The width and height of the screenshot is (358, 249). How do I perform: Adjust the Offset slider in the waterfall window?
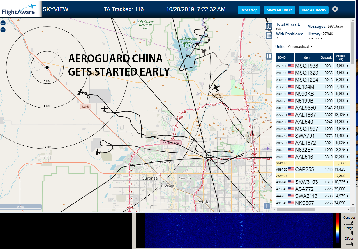pos(348,244)
